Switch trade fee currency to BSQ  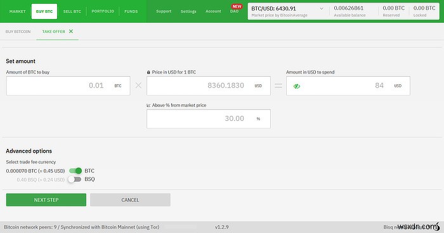pyautogui.click(x=75, y=179)
